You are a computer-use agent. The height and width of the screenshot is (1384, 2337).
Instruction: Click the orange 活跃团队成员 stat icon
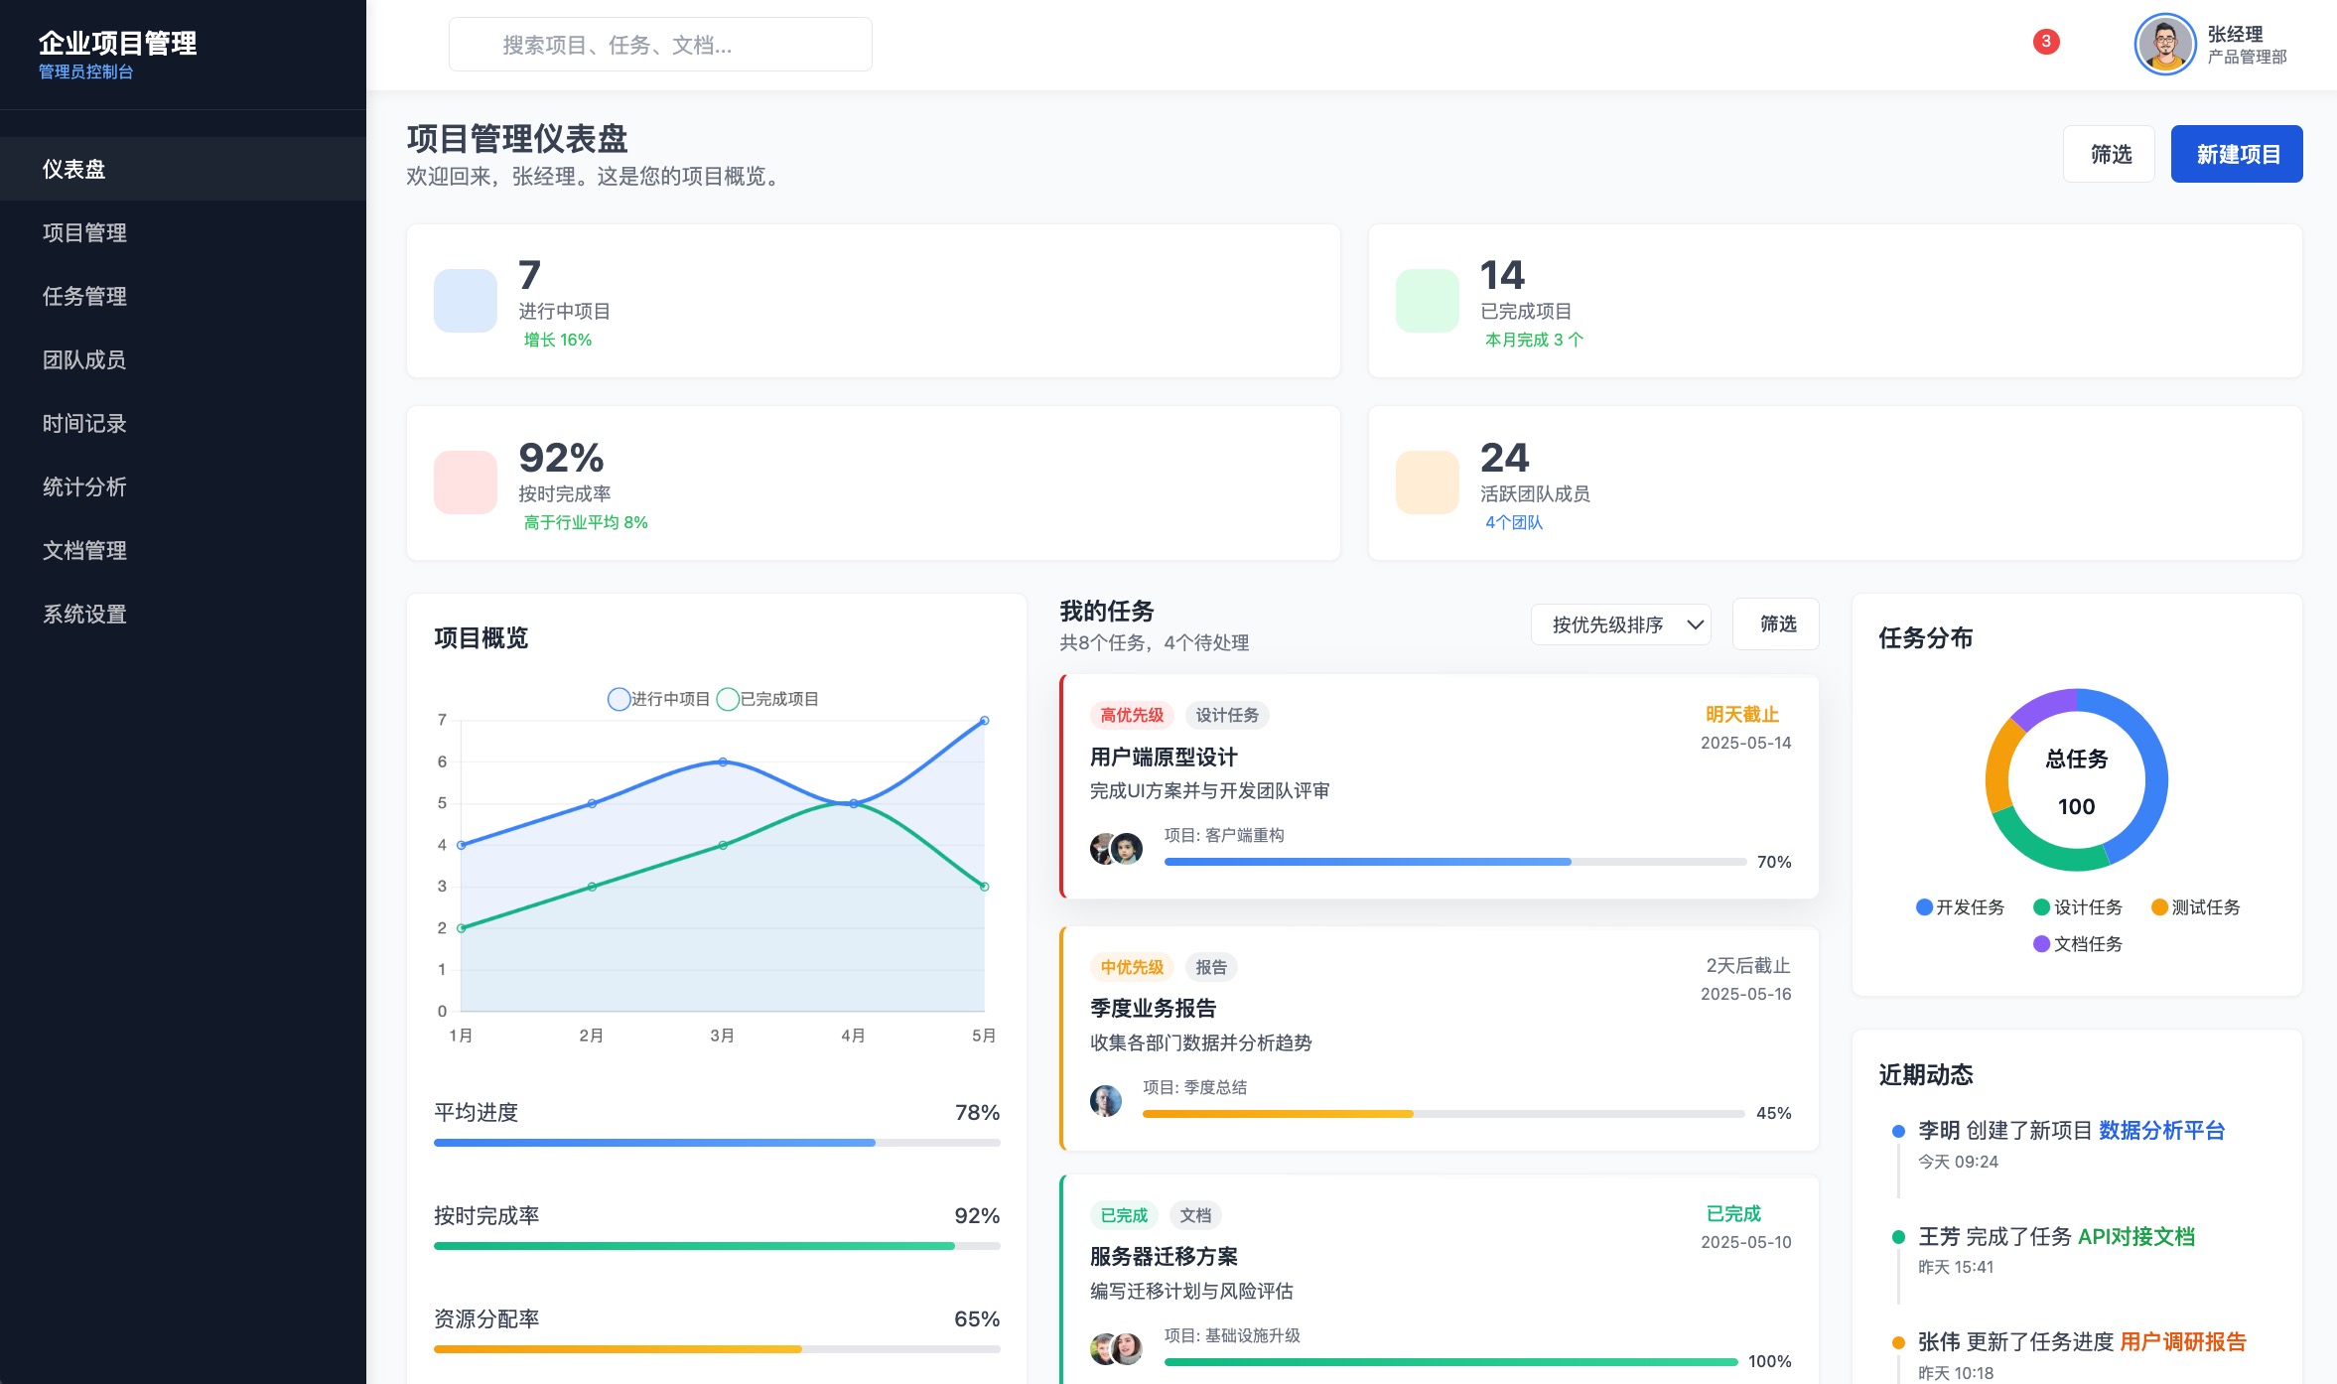[x=1427, y=483]
